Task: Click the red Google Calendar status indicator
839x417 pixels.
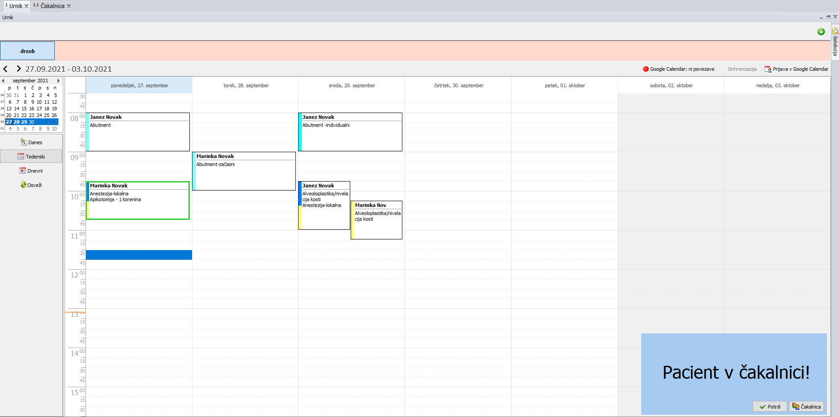Action: click(646, 69)
